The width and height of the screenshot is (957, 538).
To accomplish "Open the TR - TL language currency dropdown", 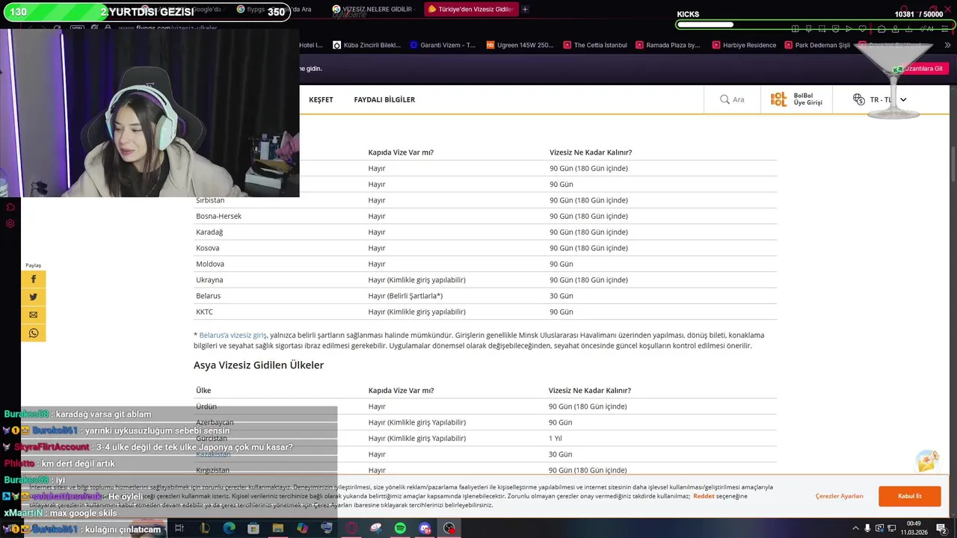I will [879, 99].
